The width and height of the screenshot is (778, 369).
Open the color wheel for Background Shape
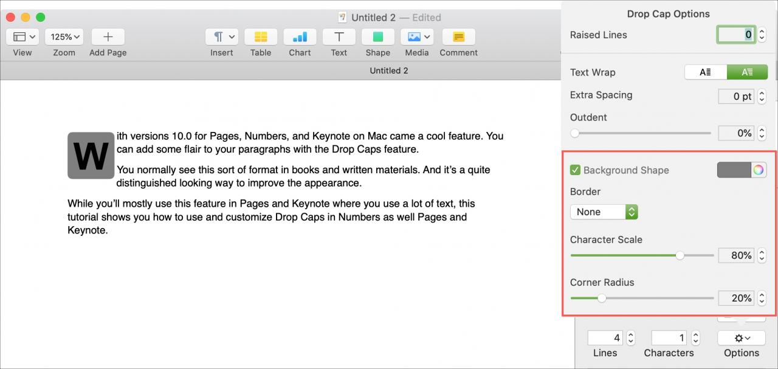759,170
